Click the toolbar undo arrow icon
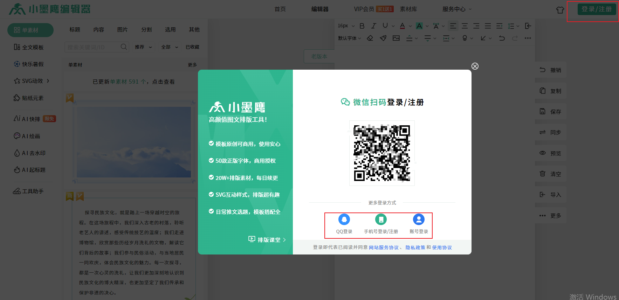Image resolution: width=619 pixels, height=300 pixels. [x=502, y=38]
